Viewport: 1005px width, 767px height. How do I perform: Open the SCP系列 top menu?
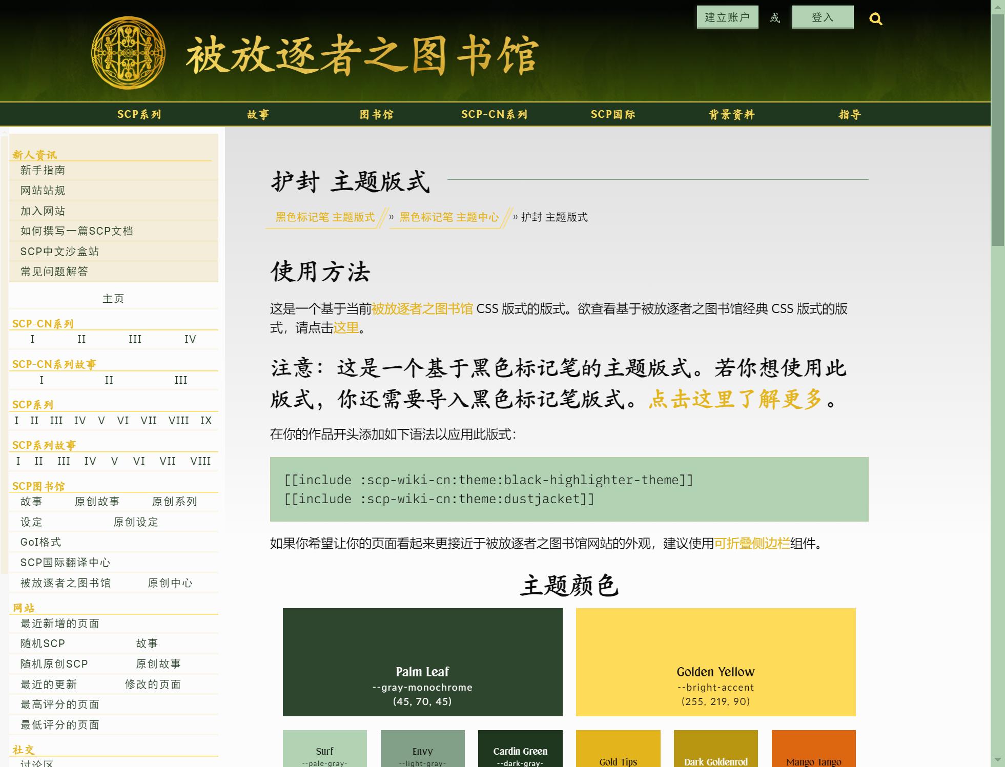click(x=139, y=115)
